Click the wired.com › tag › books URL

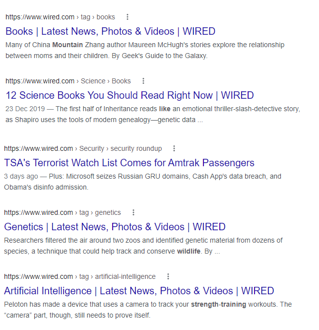pyautogui.click(x=60, y=17)
